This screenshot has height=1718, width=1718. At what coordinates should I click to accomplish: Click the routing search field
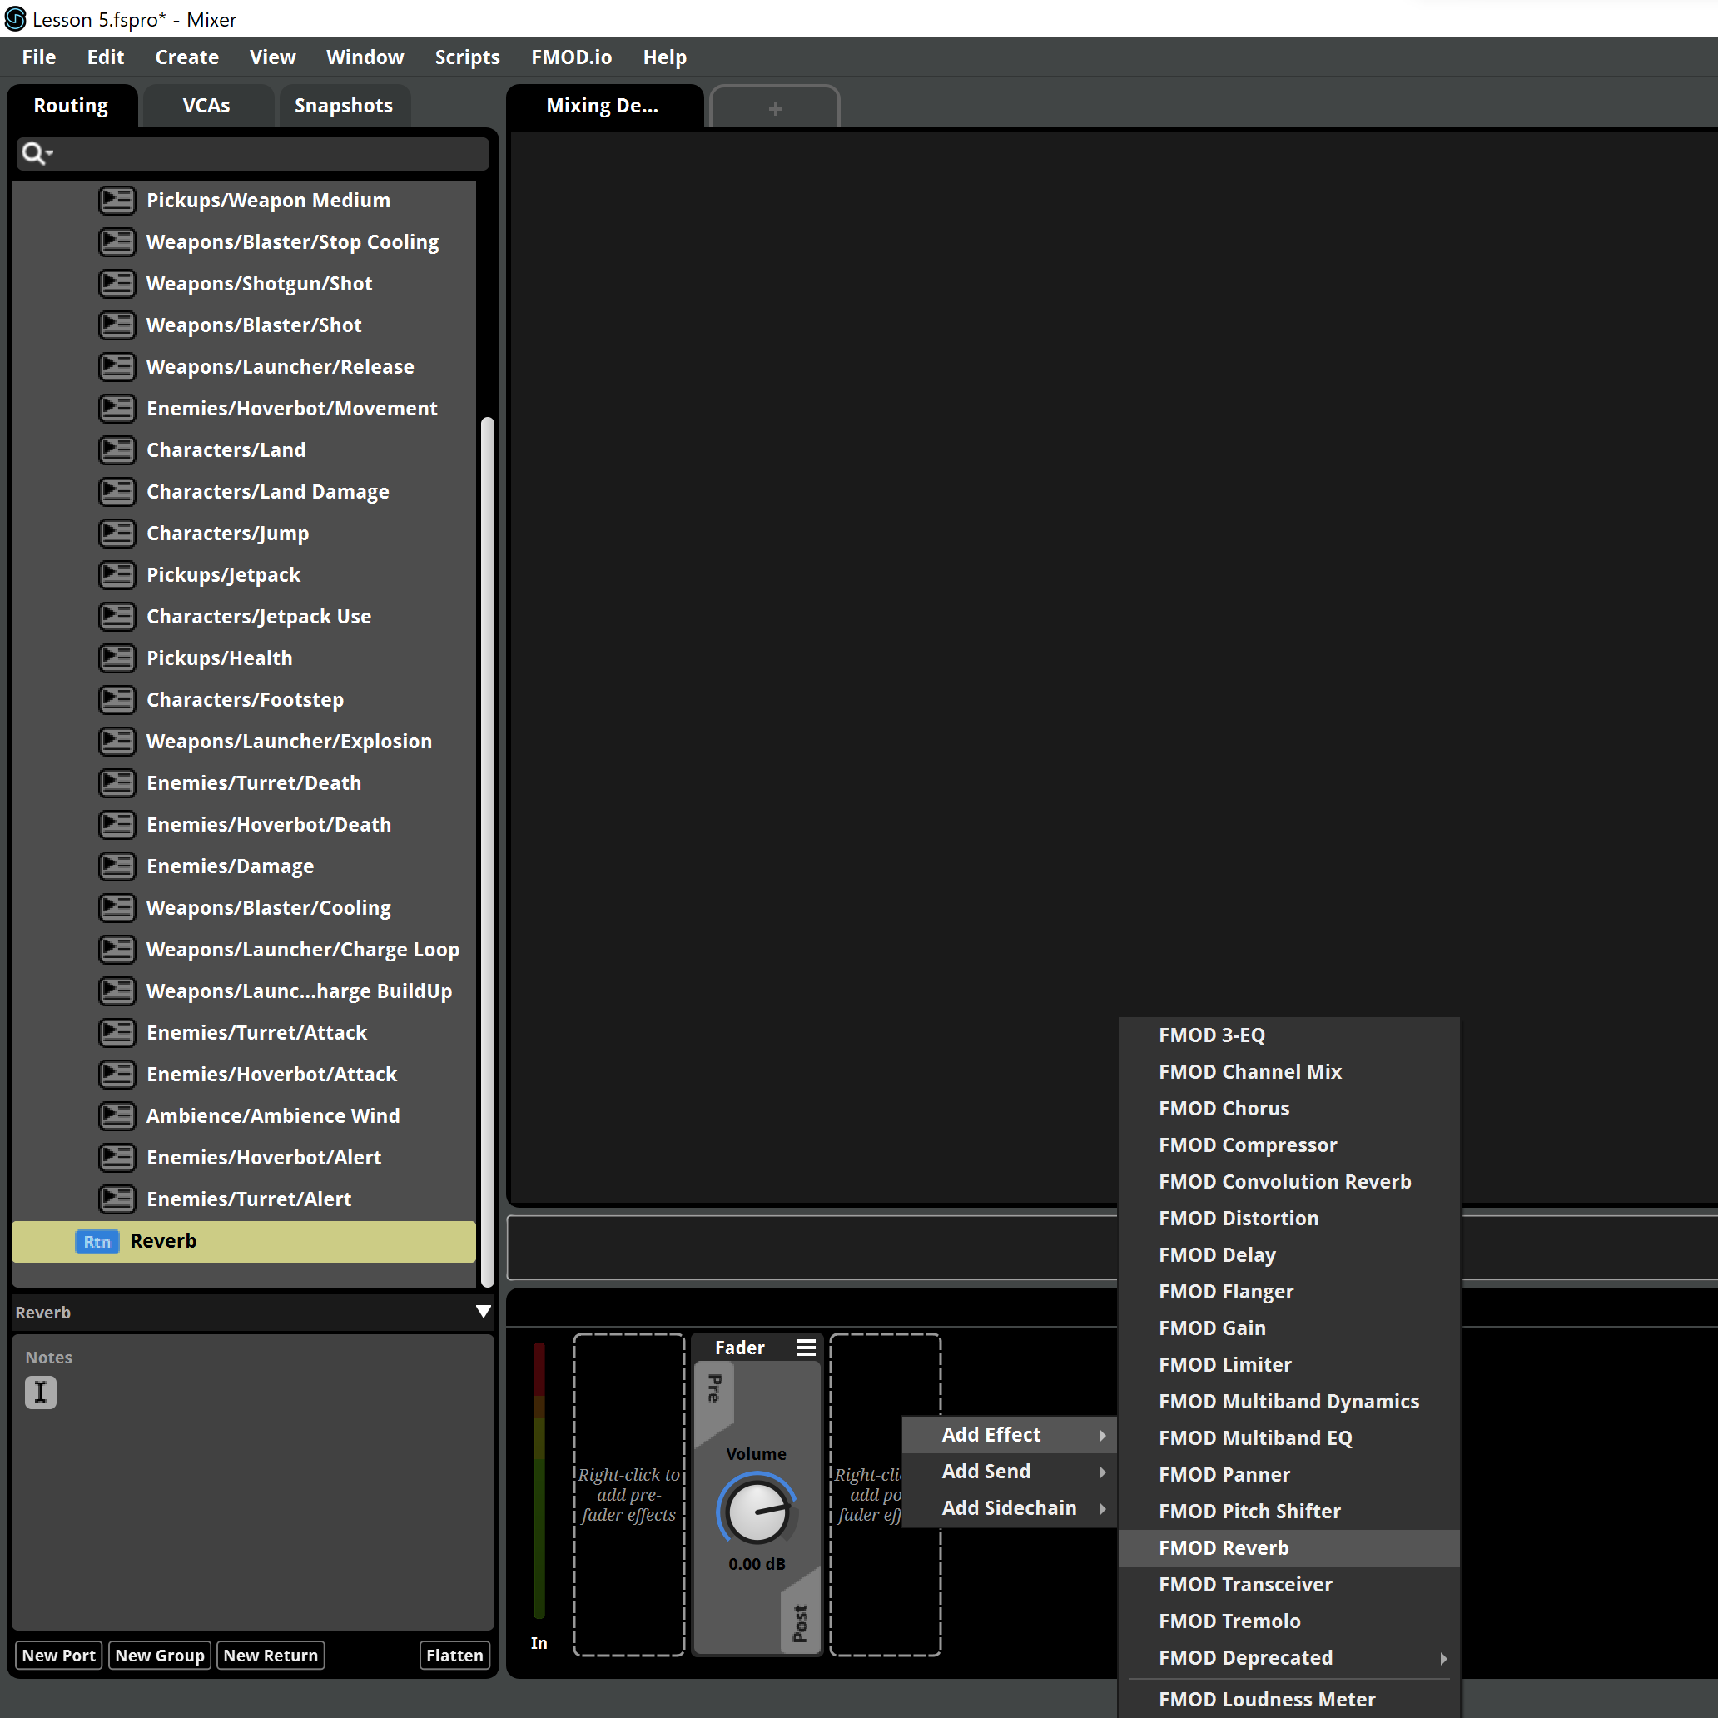(x=252, y=154)
